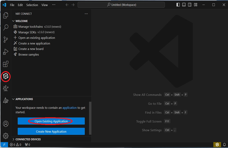This screenshot has height=148, width=228.
Task: Open Source Control view
Action: pyautogui.click(x=6, y=40)
